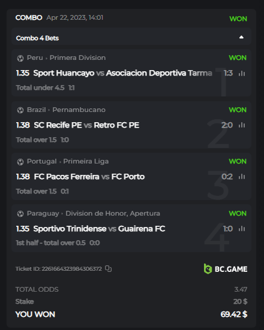Click soccer ball icon beside Peru
Image resolution: width=264 pixels, height=330 pixels.
click(20, 58)
